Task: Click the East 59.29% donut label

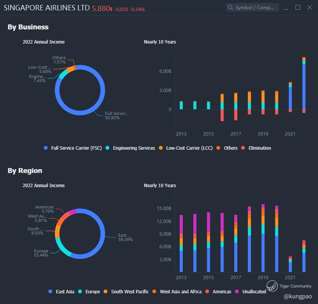Action: [x=125, y=237]
